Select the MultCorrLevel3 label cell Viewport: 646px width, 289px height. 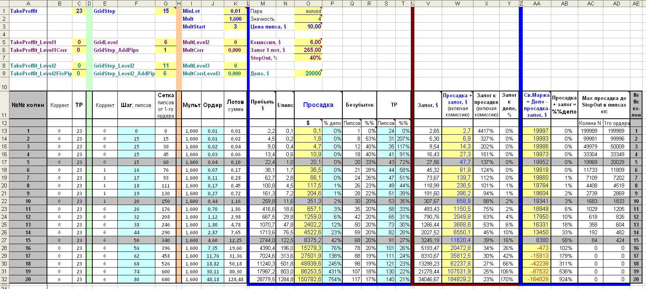(x=203, y=73)
